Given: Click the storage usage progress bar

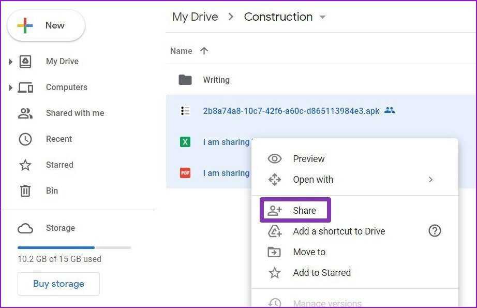Looking at the screenshot, I should coord(74,247).
